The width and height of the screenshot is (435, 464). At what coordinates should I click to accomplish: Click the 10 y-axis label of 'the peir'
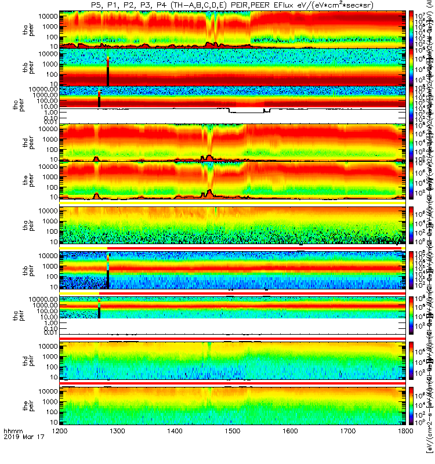[x=54, y=422]
